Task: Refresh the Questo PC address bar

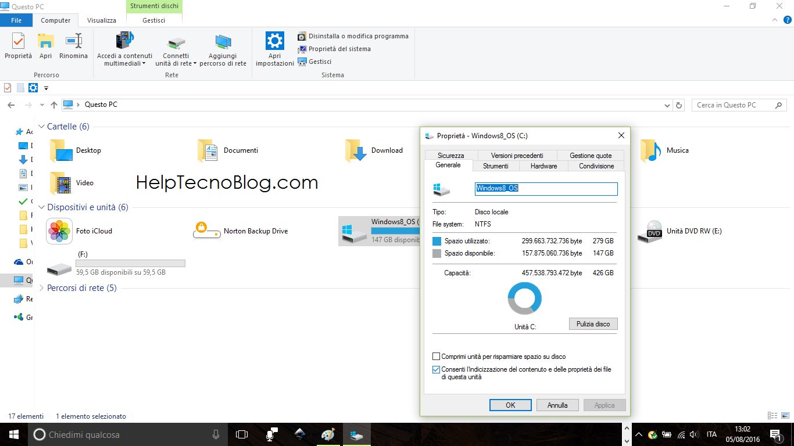Action: 679,105
